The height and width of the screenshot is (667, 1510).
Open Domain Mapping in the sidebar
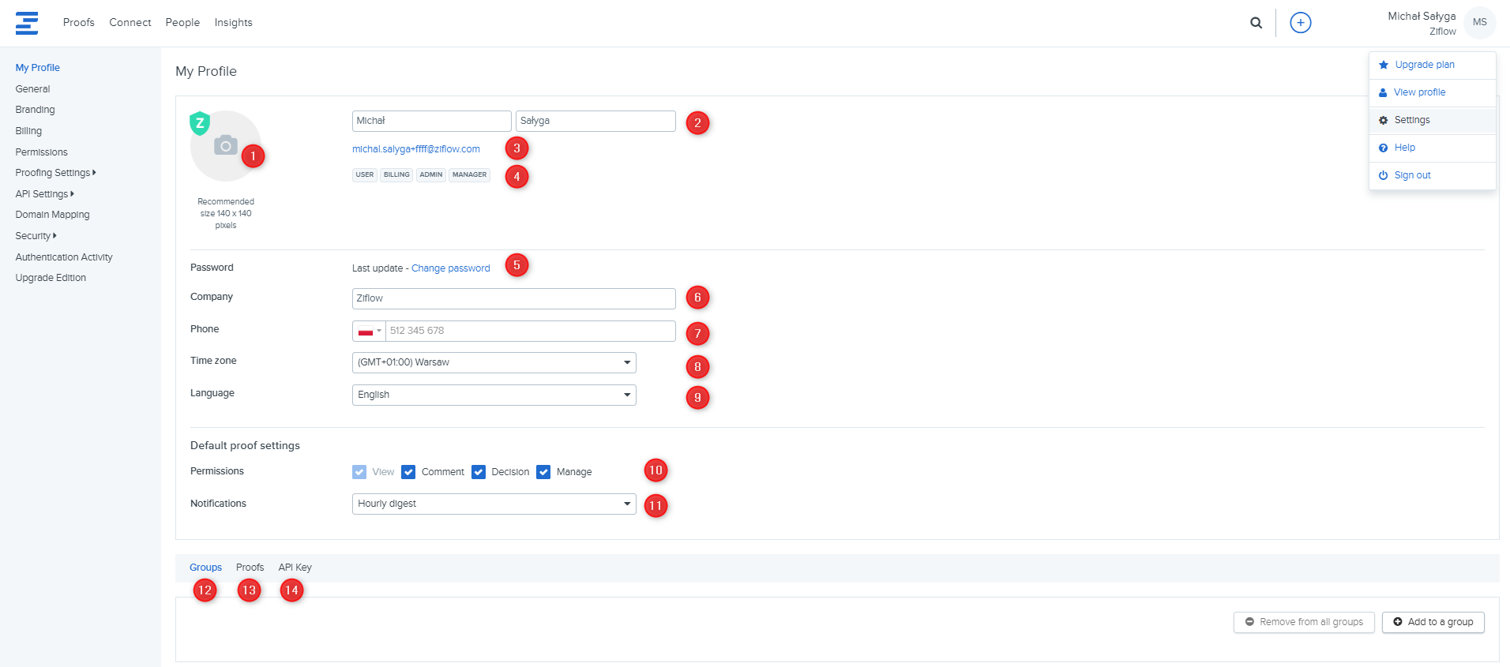52,215
